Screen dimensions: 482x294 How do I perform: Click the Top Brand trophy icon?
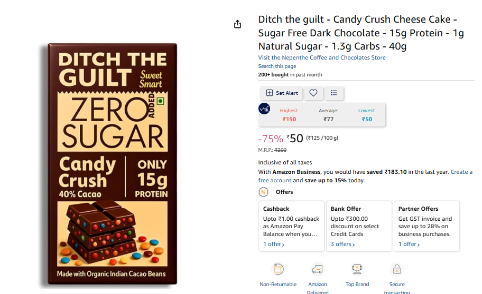(x=357, y=269)
